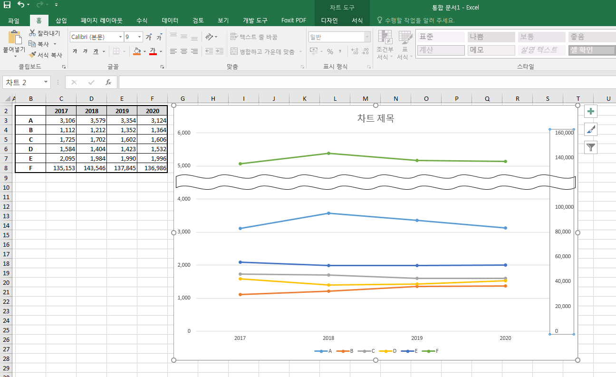This screenshot has width=616, height=377.
Task: Decrease font size with the smaller 가 icon
Action: pyautogui.click(x=160, y=37)
